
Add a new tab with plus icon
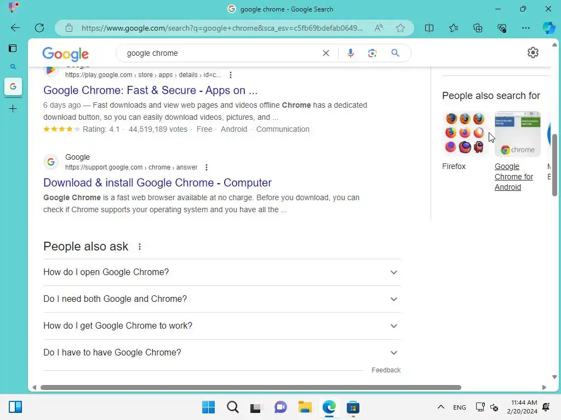tap(13, 109)
